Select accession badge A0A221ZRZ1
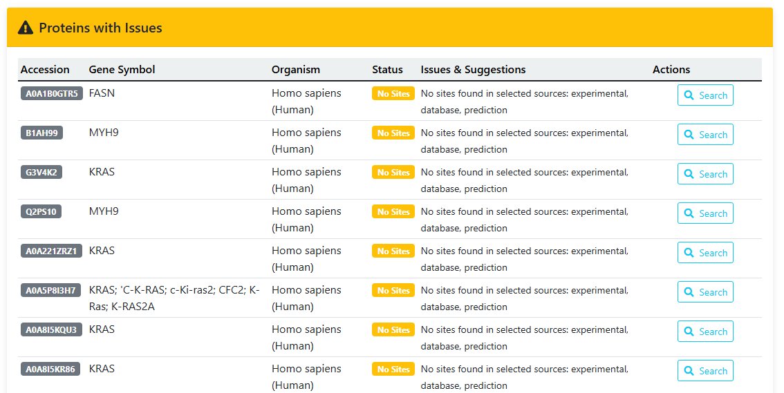The width and height of the screenshot is (784, 393). click(51, 251)
